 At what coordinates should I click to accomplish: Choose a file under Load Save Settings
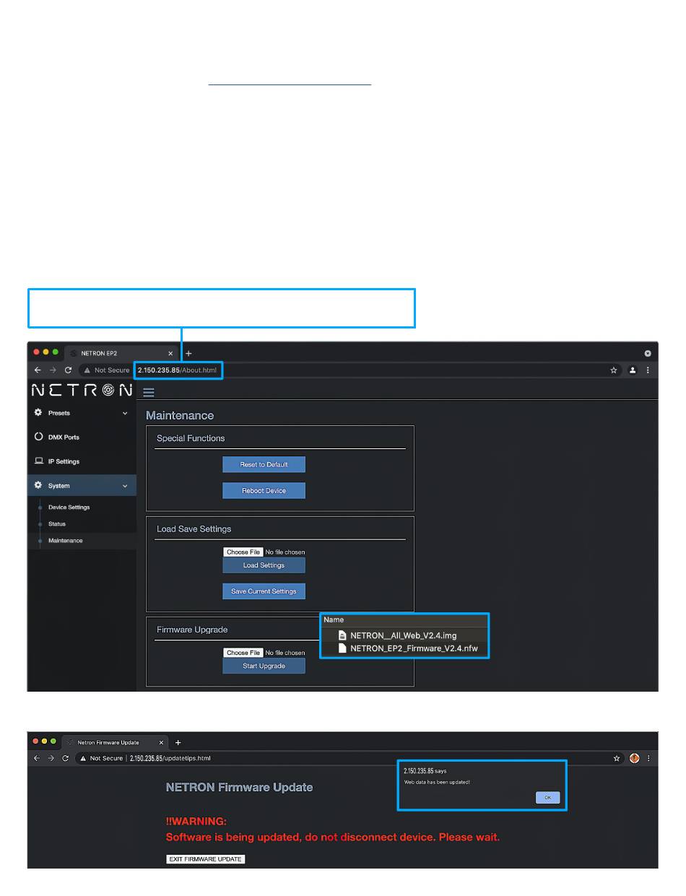(243, 552)
